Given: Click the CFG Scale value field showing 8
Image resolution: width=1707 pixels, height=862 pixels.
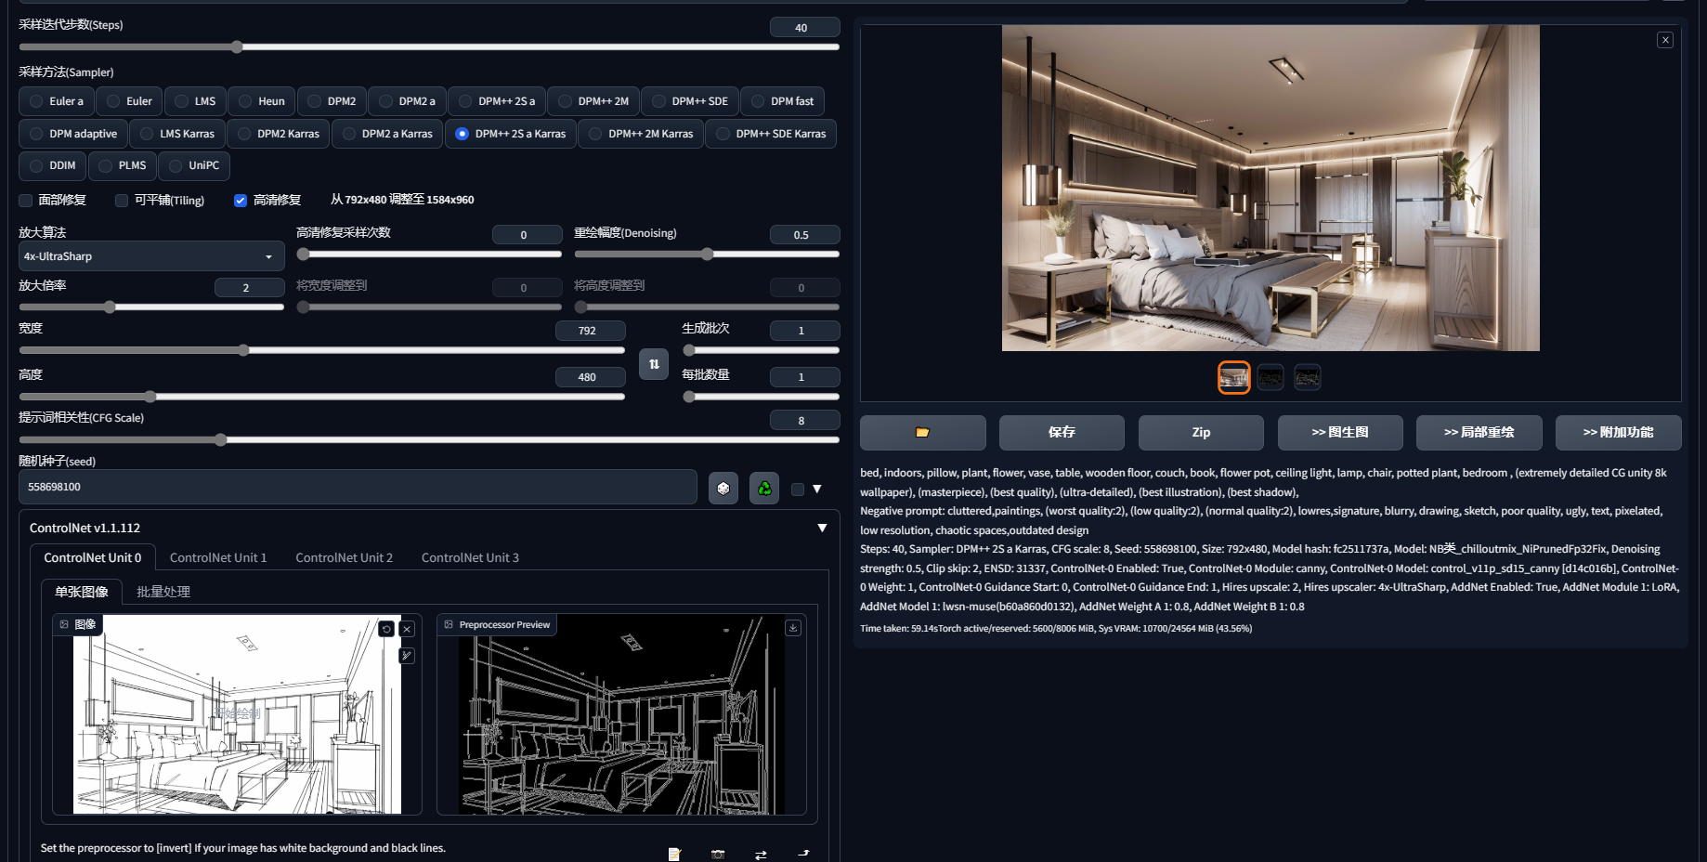Looking at the screenshot, I should point(804,420).
